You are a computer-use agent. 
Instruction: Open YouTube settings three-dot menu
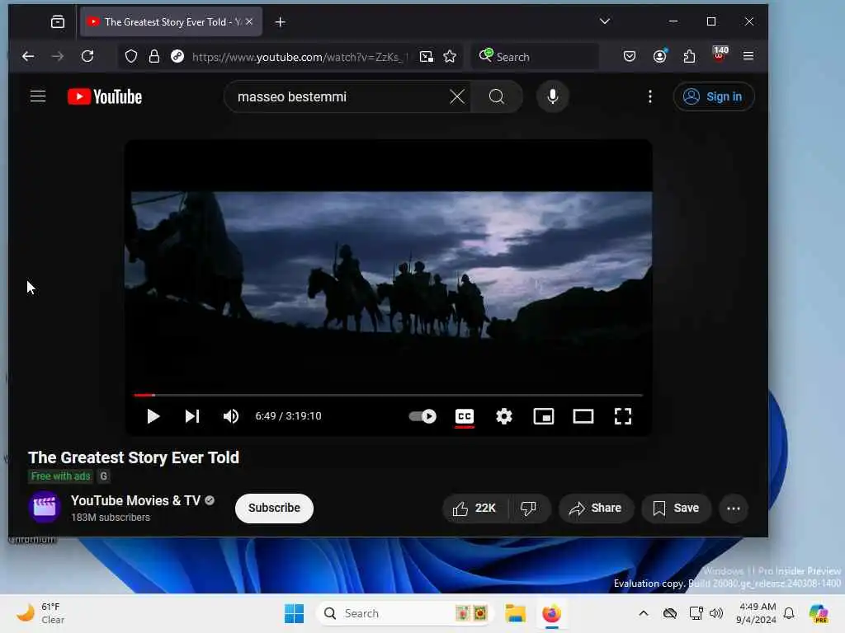click(650, 96)
